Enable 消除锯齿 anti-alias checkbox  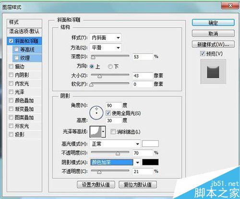click(113, 132)
